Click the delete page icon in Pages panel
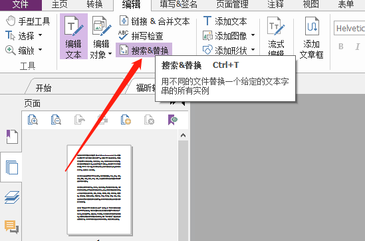The height and width of the screenshot is (241, 365). (149, 120)
